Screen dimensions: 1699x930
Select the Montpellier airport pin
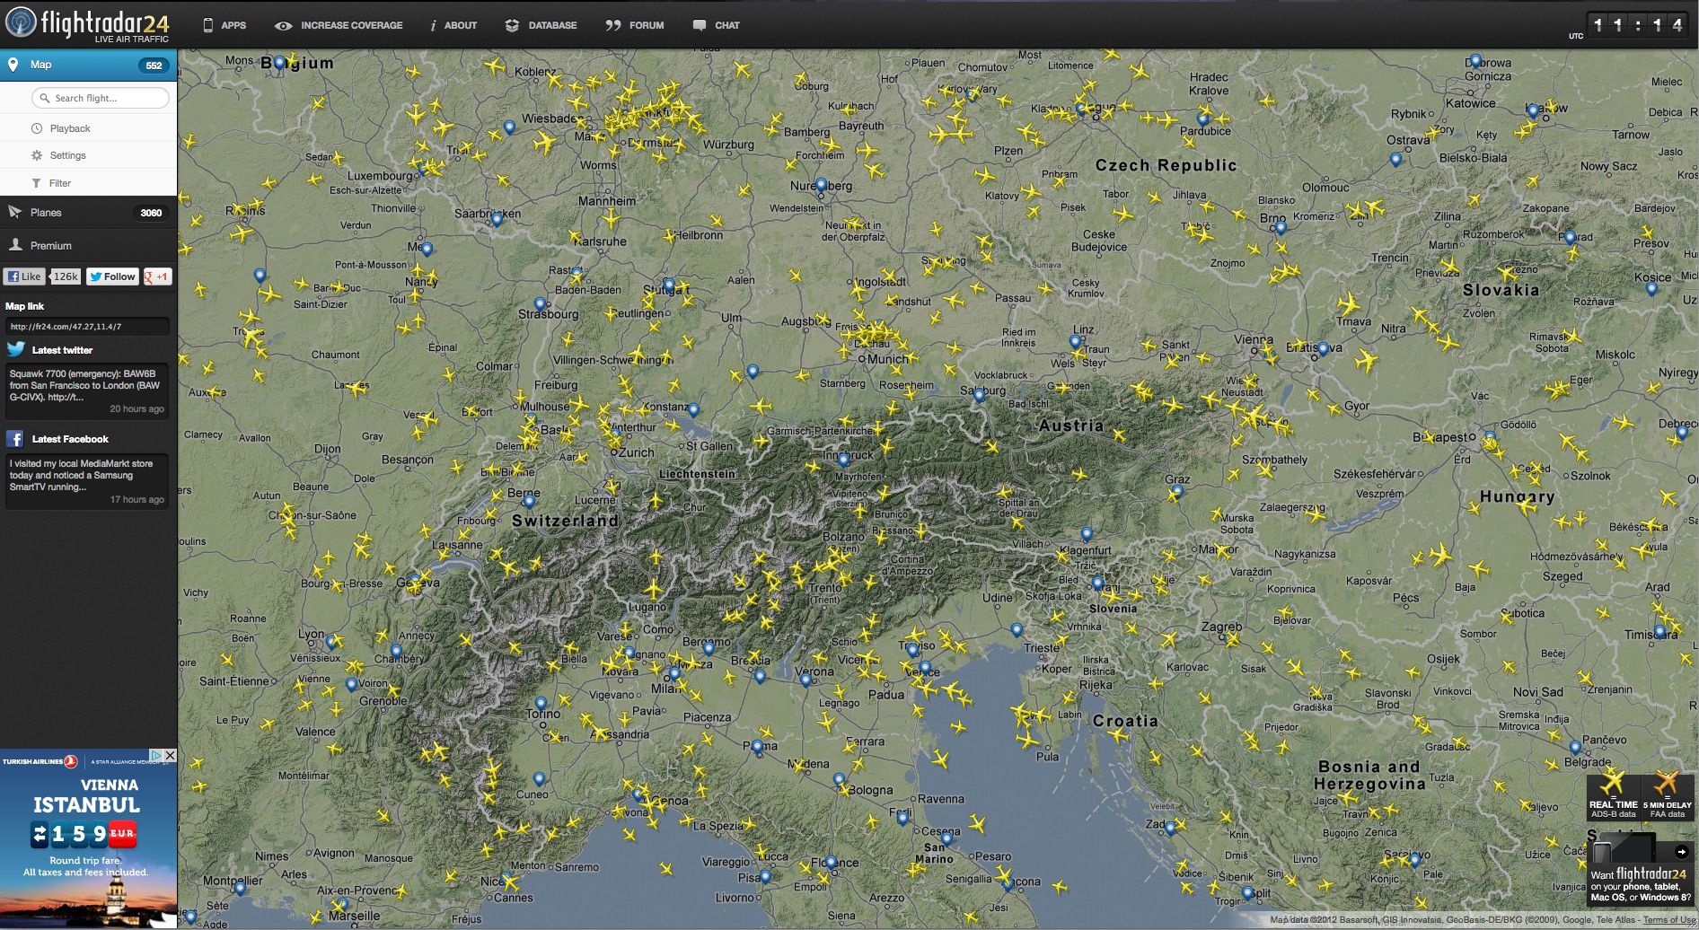click(240, 889)
